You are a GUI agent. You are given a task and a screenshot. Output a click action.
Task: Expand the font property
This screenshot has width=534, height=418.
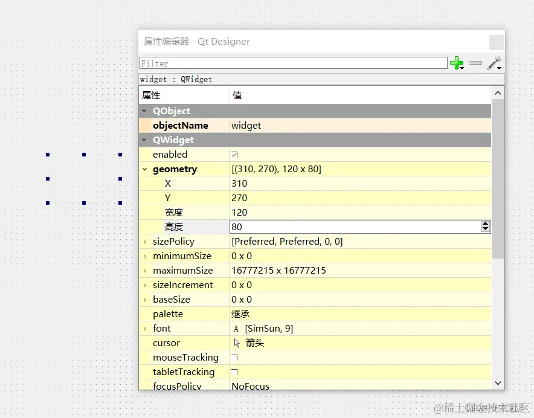click(145, 329)
